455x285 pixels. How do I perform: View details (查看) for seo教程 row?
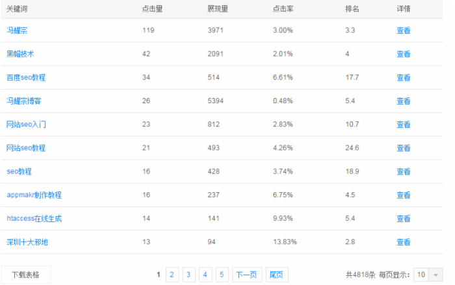coord(404,171)
